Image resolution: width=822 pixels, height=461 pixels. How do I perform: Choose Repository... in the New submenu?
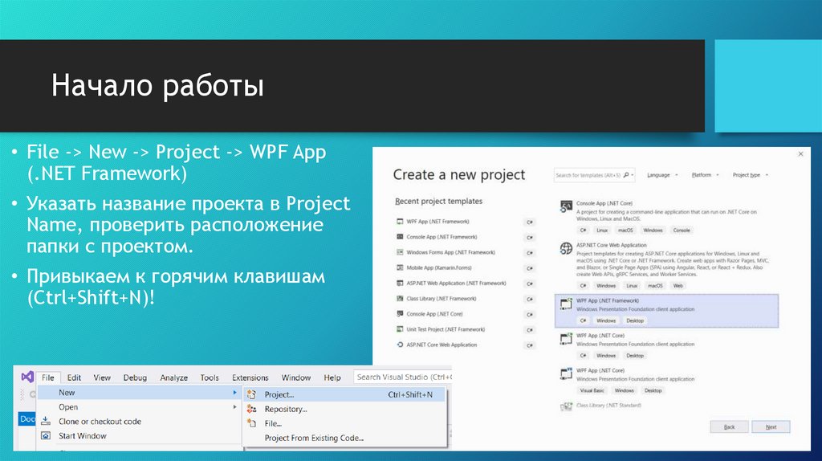(286, 409)
